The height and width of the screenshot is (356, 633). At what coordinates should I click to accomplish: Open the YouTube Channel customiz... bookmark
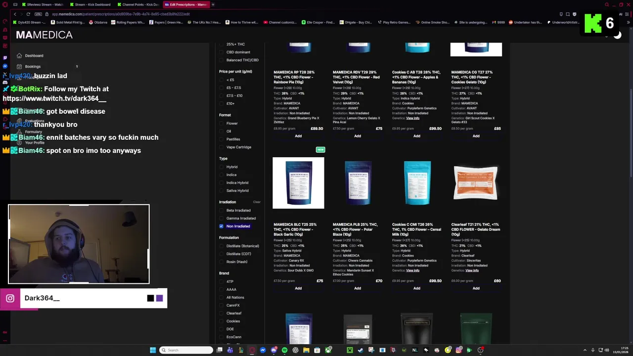coord(280,22)
